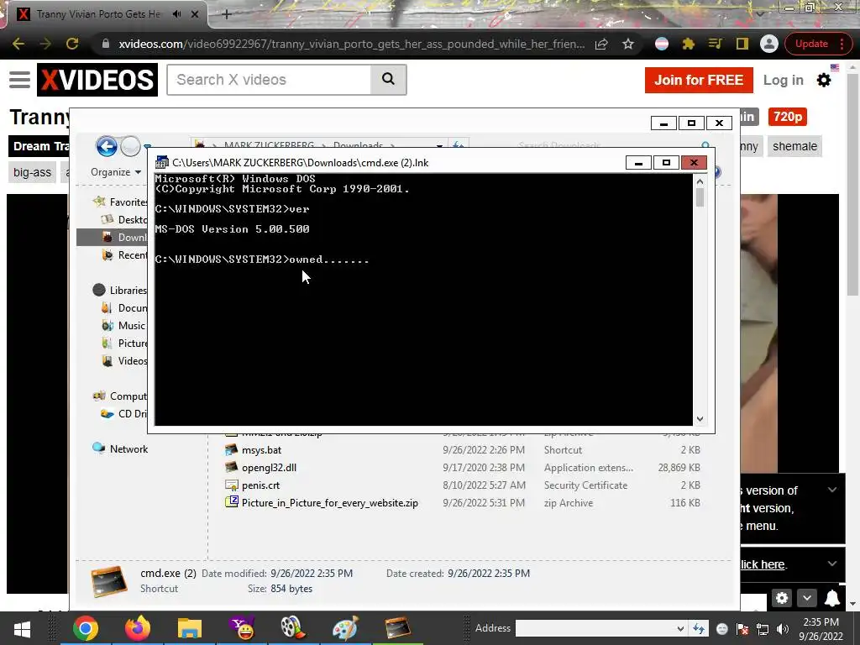Open the movie reel taskbar icon
This screenshot has height=645, width=860.
pyautogui.click(x=293, y=628)
